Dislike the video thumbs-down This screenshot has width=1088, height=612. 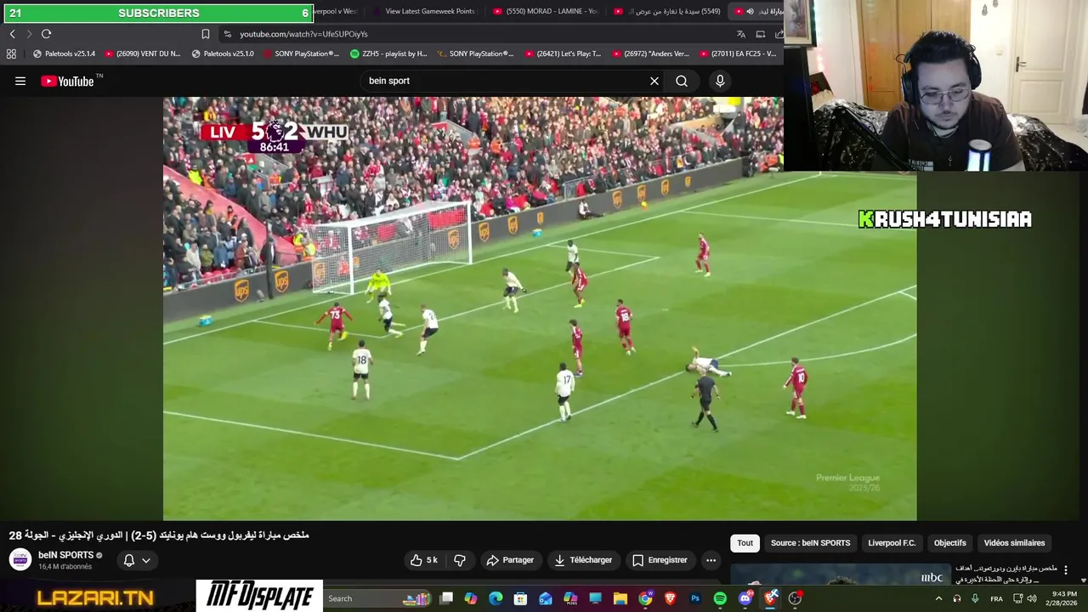click(460, 560)
